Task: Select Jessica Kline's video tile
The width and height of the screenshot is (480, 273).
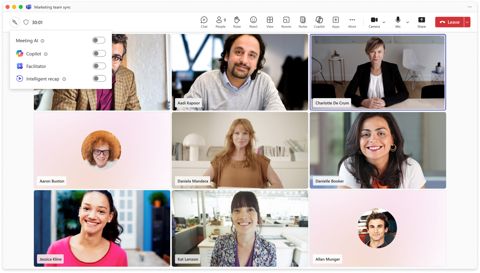Action: pos(102,228)
